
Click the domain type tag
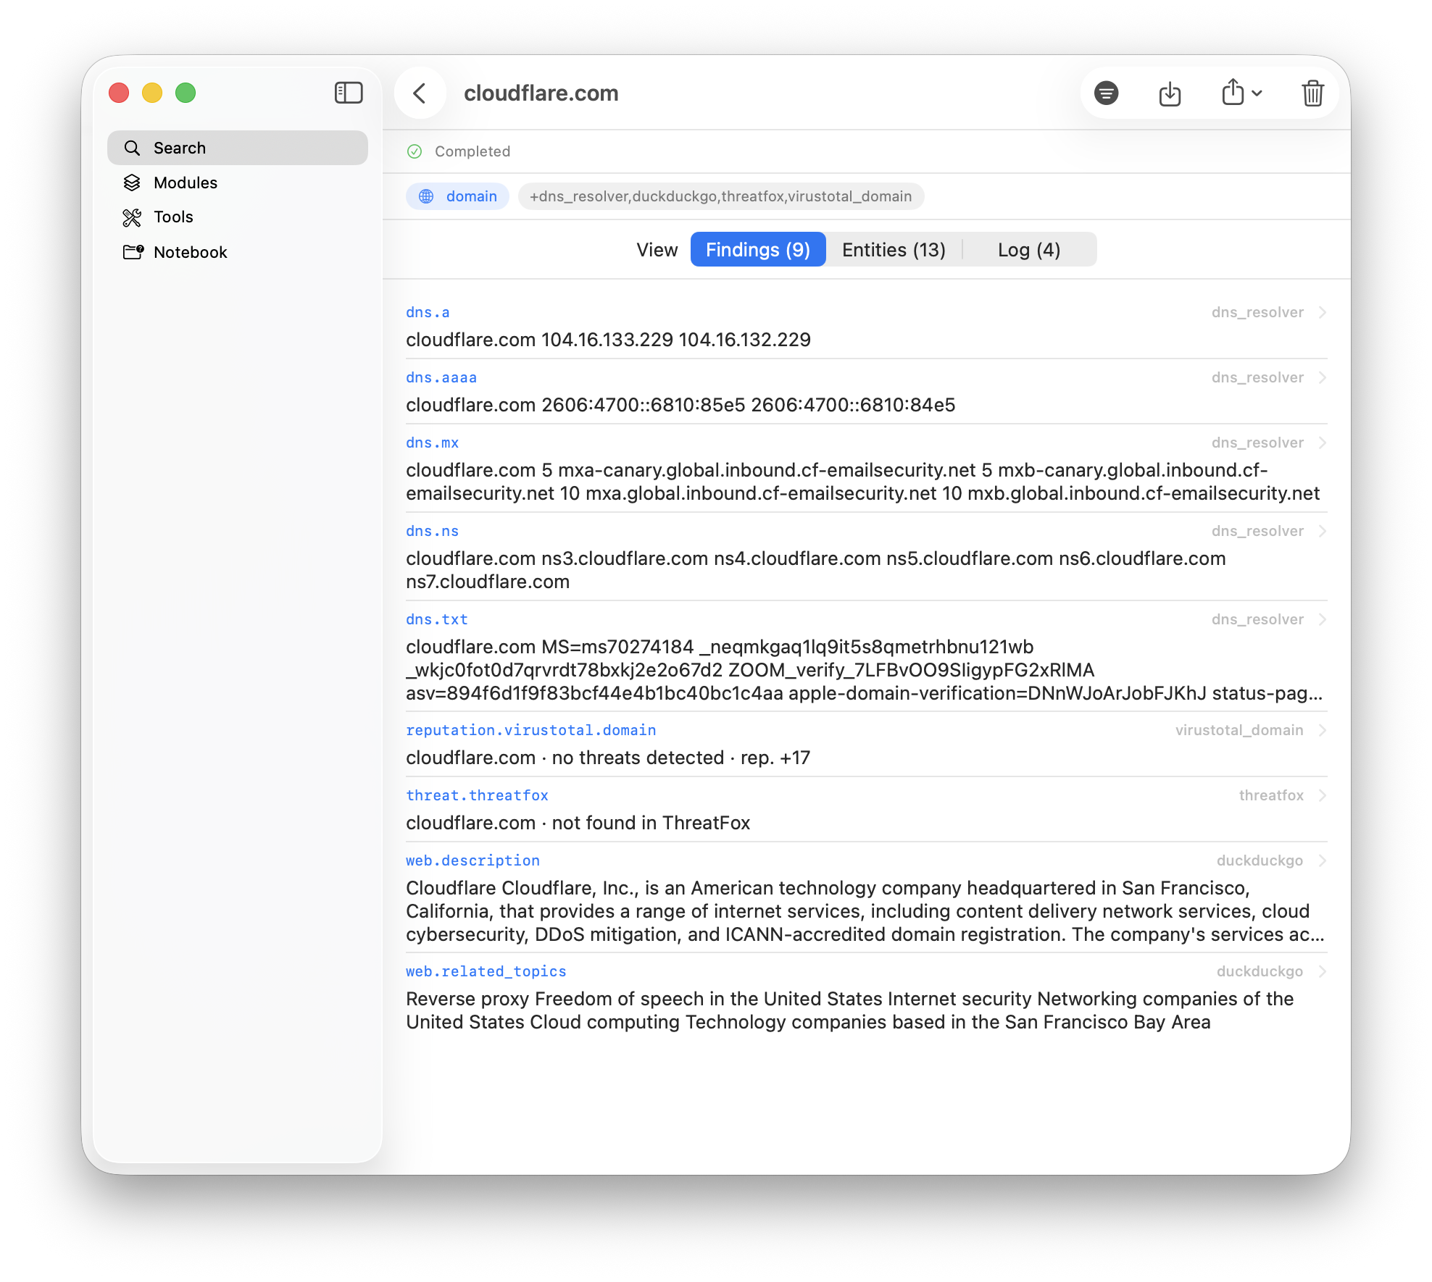(x=457, y=196)
